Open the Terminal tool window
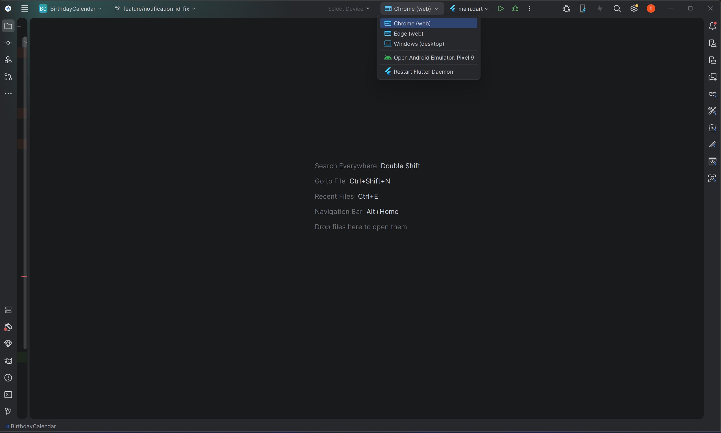Screen dimensions: 721x433 point(8,395)
